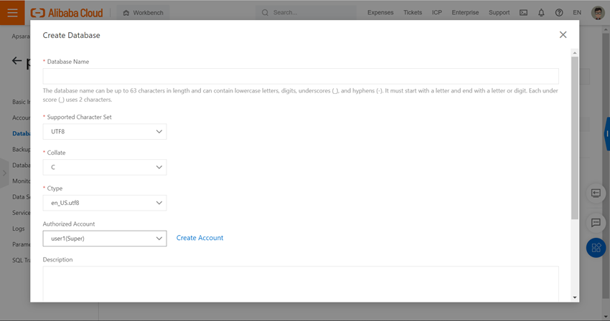The image size is (610, 321).
Task: Open the Supported Character Set dropdown
Action: click(x=105, y=132)
